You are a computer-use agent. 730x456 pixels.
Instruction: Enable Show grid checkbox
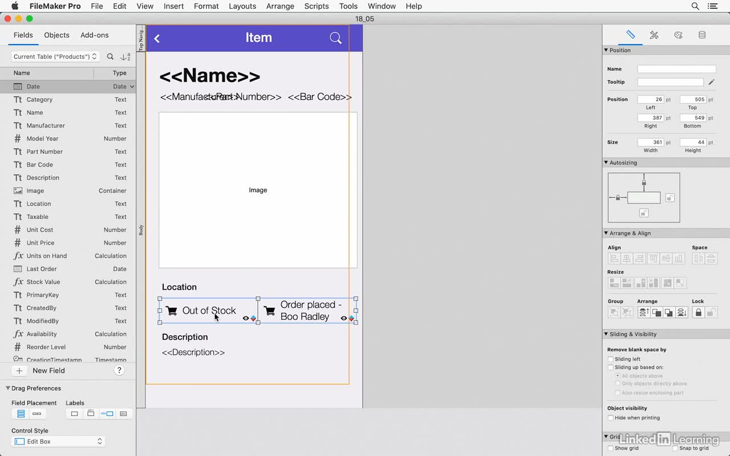pyautogui.click(x=611, y=448)
